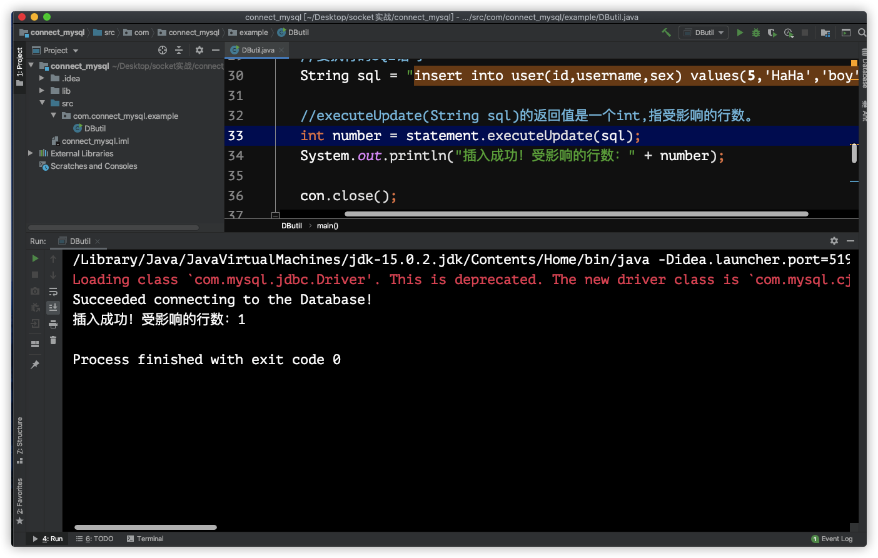Open the TODO tool window
Screen dimensions: 878x558
click(95, 539)
